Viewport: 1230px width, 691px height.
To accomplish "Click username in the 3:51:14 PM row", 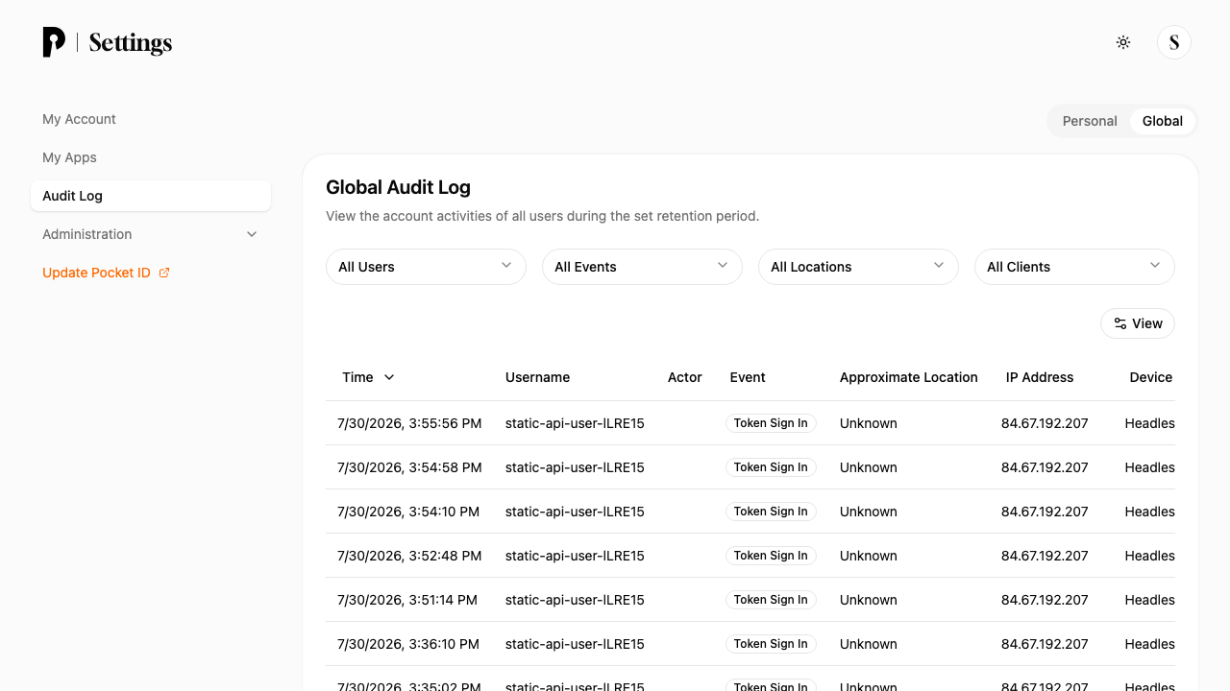I will pyautogui.click(x=575, y=600).
